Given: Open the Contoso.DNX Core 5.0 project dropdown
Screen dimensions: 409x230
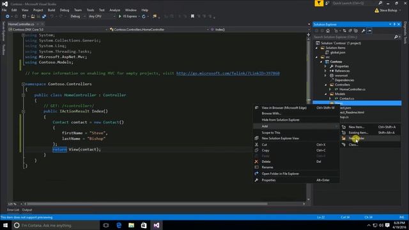Looking at the screenshot, I should click(x=58, y=29).
